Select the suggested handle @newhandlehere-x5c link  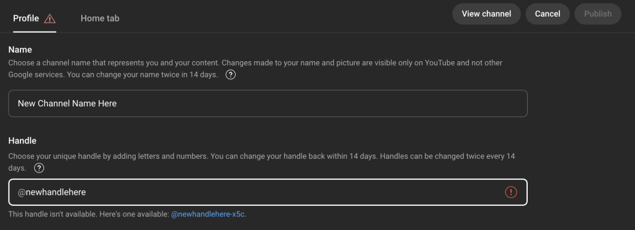pos(208,215)
